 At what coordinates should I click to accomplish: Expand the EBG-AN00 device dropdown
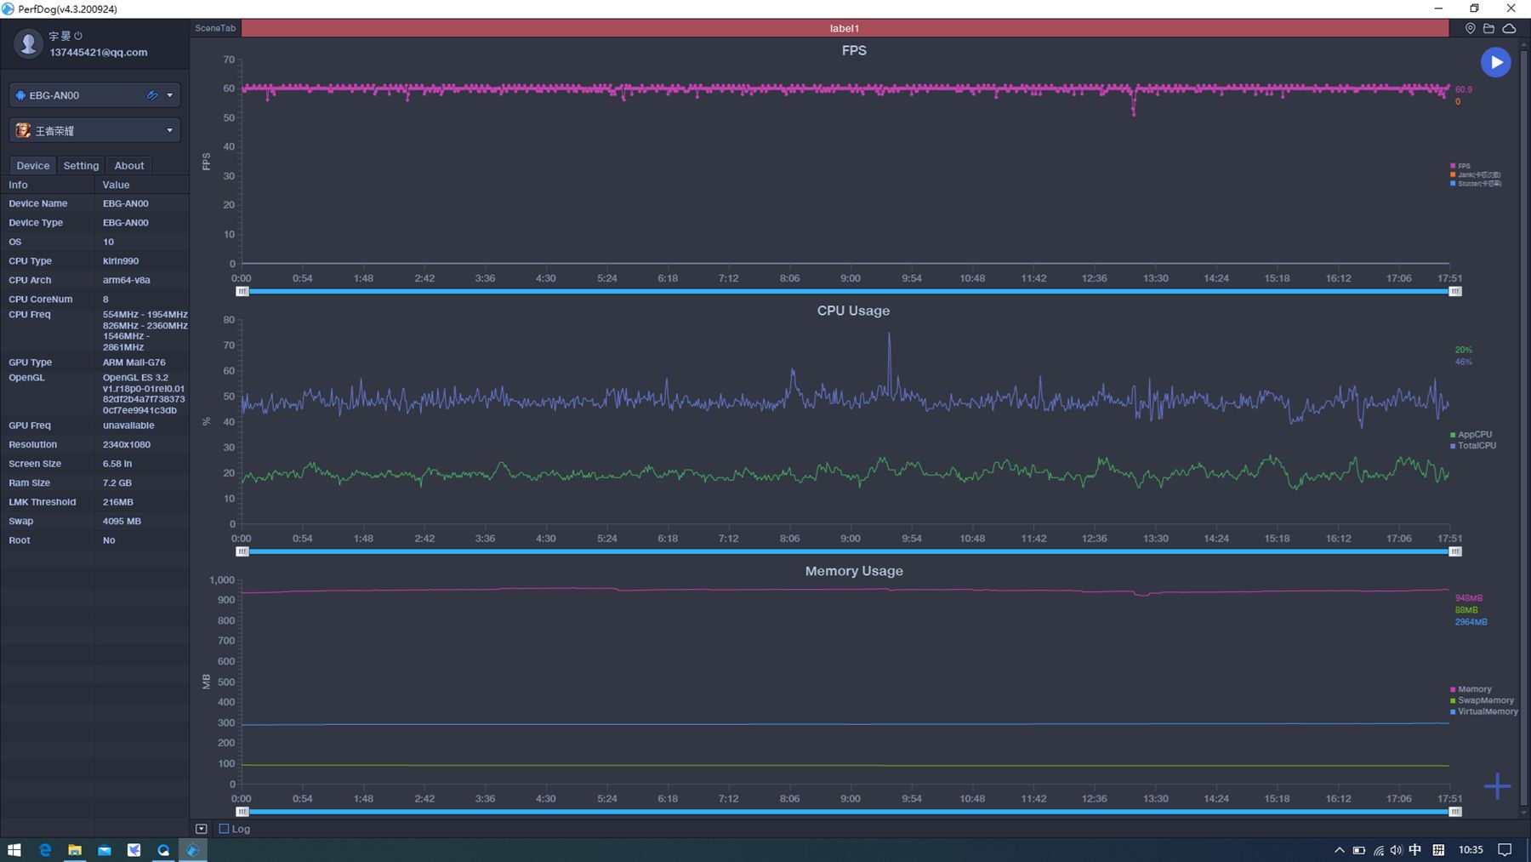tap(169, 95)
